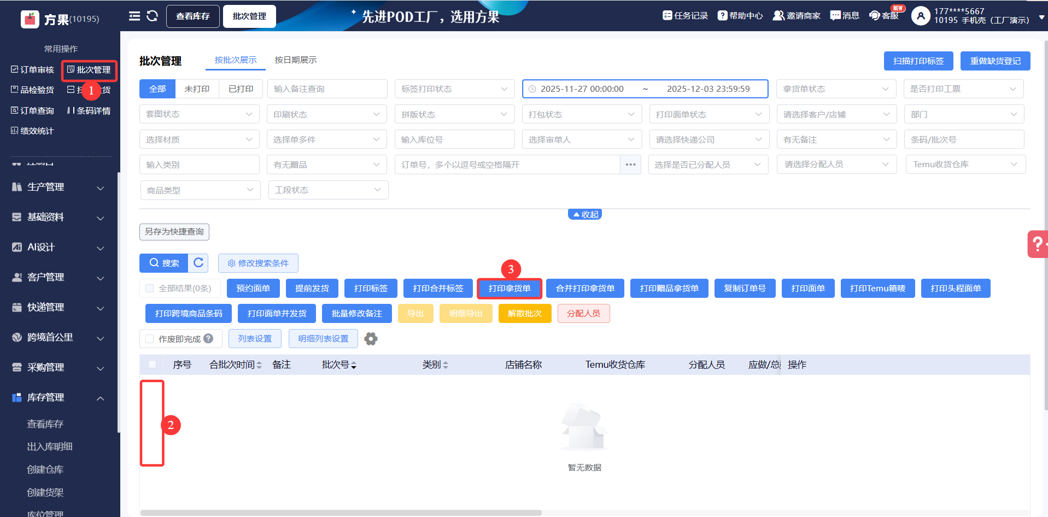Expand the AI设计 sidebar menu

coord(58,247)
